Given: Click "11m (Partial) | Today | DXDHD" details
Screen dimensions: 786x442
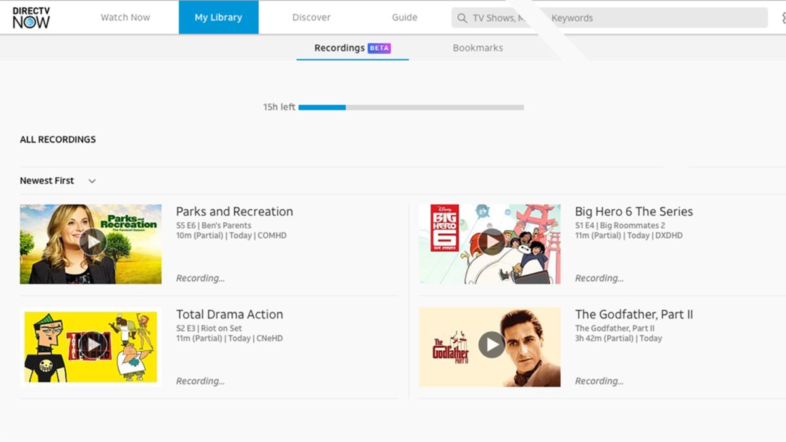Looking at the screenshot, I should pos(629,235).
